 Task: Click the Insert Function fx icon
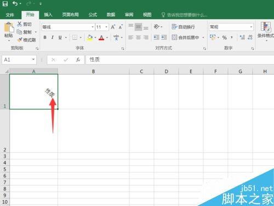78,60
